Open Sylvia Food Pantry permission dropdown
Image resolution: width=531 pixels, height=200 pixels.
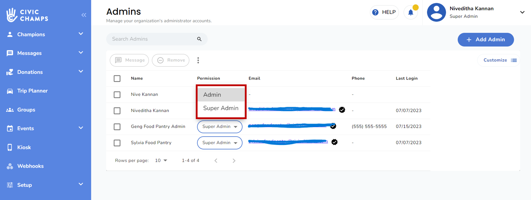[x=220, y=143]
